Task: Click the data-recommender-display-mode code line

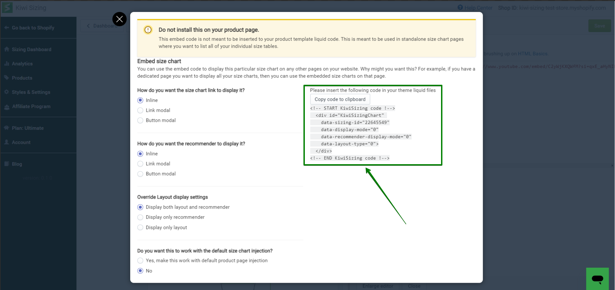Action: [x=366, y=136]
